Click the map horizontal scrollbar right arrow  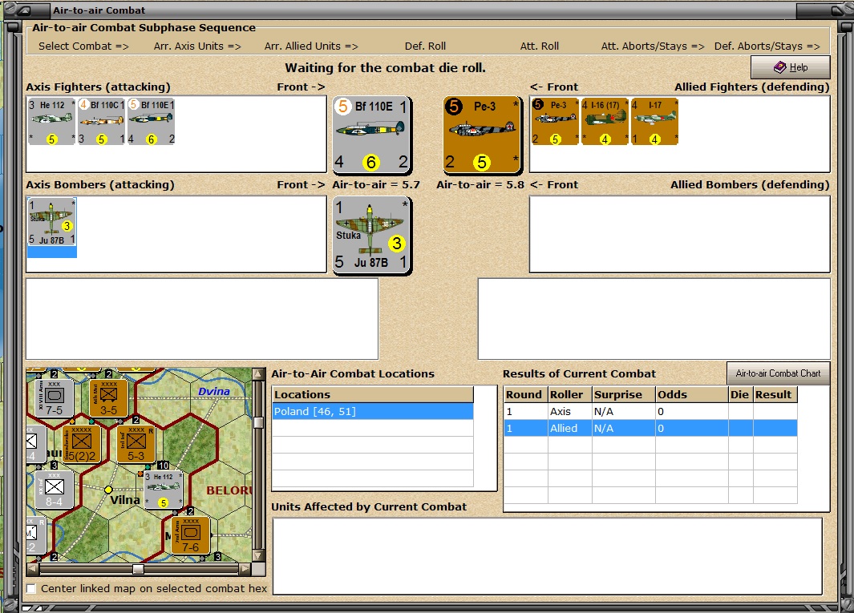click(x=245, y=569)
